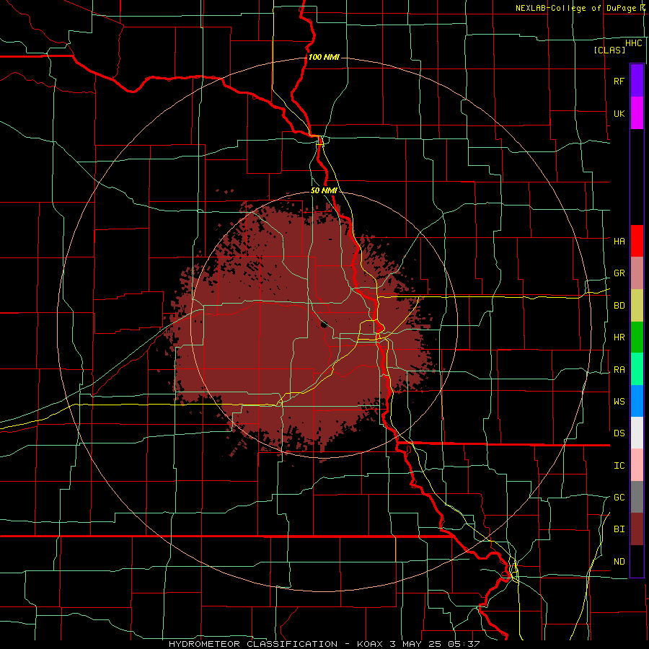This screenshot has width=649, height=649.
Task: Click the RF legend label
Action: pyautogui.click(x=619, y=81)
